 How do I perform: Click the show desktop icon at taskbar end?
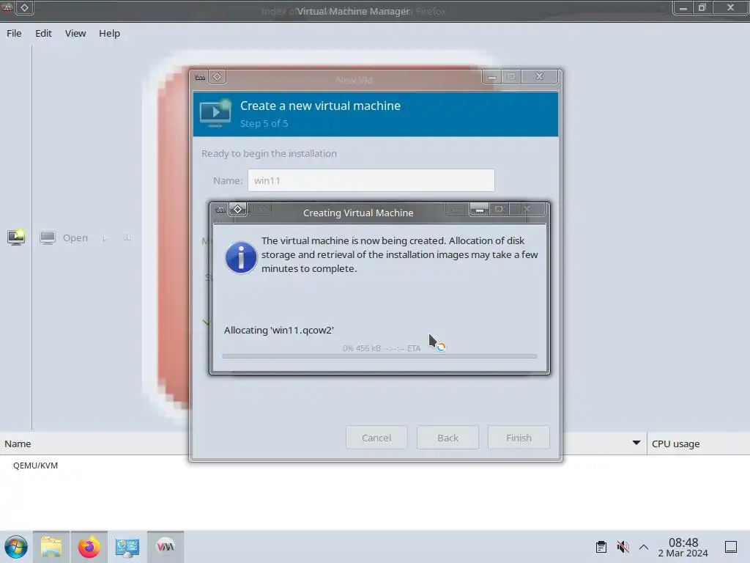(731, 547)
